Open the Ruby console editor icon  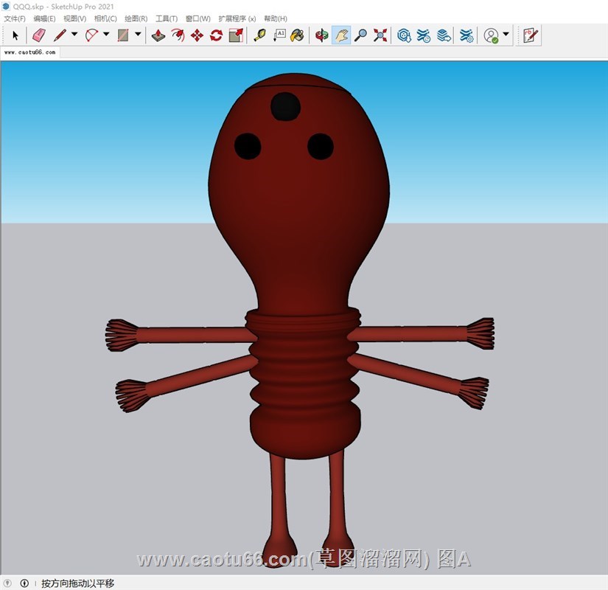[x=530, y=35]
